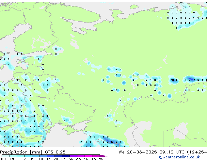Click the 30–35 mm purple legend swatch

[73, 156]
